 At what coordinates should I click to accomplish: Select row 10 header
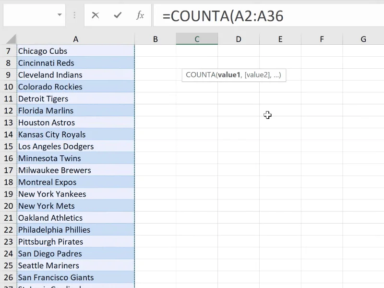tap(8, 87)
